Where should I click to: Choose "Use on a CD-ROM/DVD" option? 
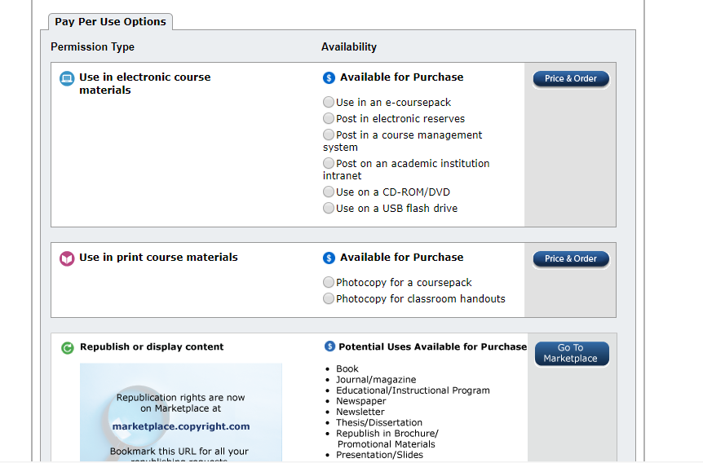[x=329, y=192]
